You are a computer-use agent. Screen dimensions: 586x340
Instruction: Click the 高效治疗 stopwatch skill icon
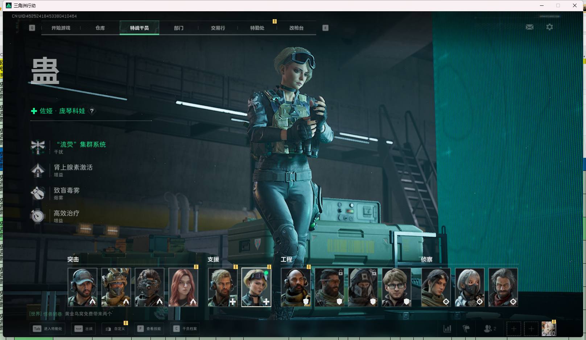pyautogui.click(x=38, y=216)
